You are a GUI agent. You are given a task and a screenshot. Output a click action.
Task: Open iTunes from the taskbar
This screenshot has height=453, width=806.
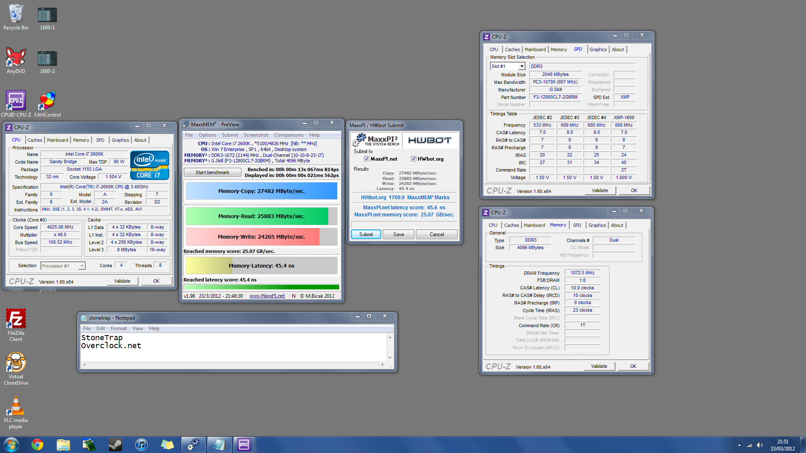[141, 445]
